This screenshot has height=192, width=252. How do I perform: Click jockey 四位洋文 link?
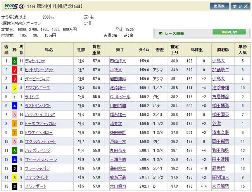point(117,61)
